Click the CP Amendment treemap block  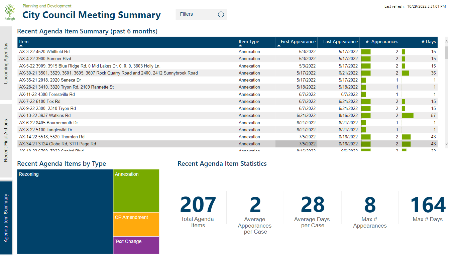(136, 224)
